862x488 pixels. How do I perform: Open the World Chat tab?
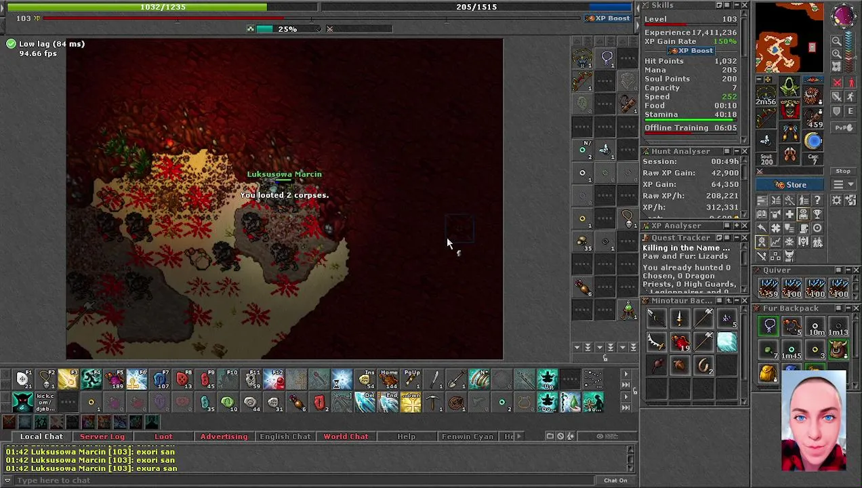point(346,436)
